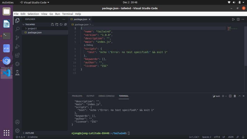Collapse all folders in Explorer

(x=65, y=24)
